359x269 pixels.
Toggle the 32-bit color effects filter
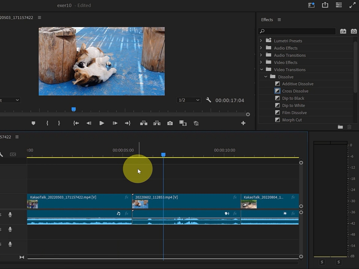[354, 31]
